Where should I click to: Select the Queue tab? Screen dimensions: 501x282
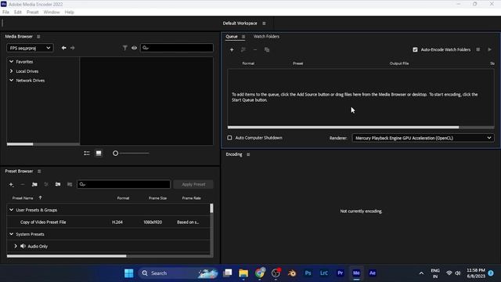(x=232, y=37)
